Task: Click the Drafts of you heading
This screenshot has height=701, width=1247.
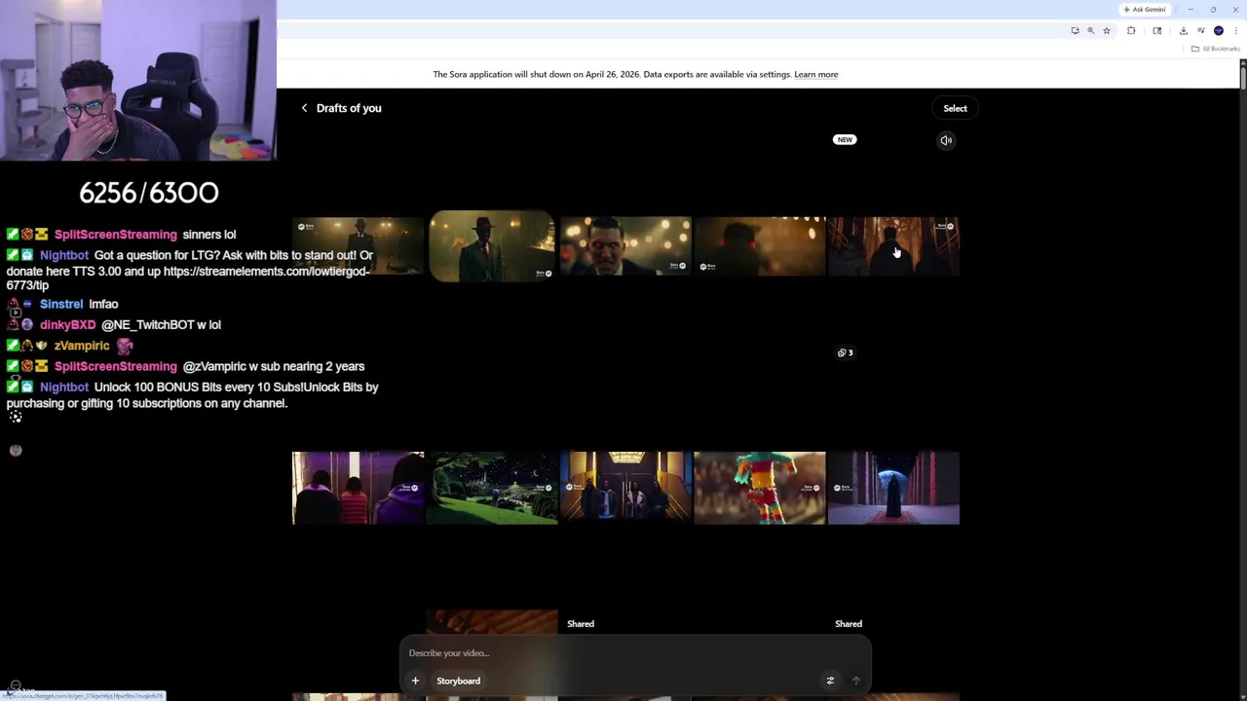Action: tap(349, 108)
